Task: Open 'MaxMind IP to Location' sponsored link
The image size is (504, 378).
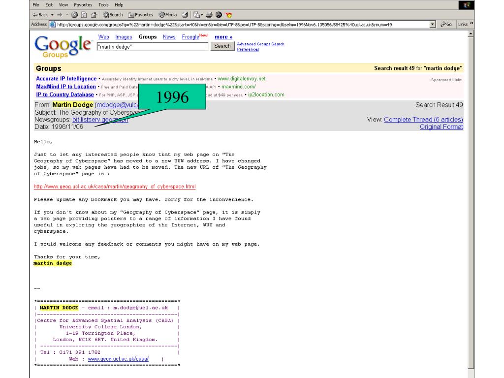Action: coord(66,87)
